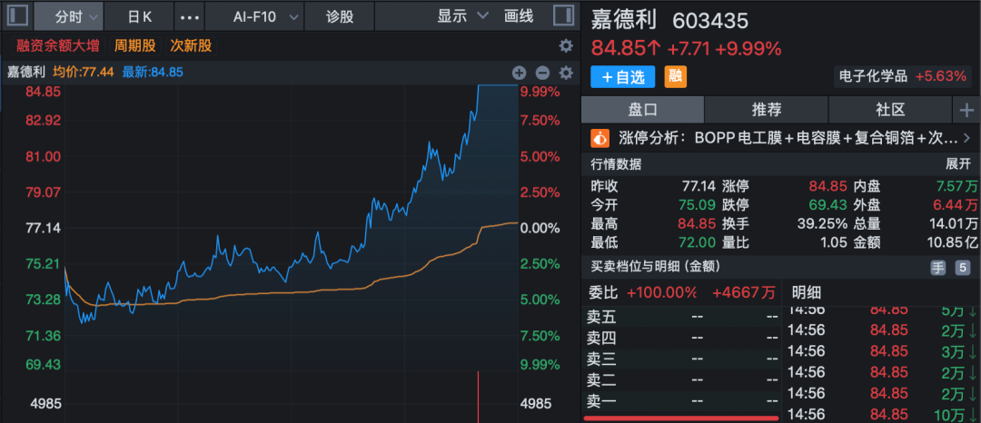
Task: Click +4667万 order difference value
Action: (744, 292)
